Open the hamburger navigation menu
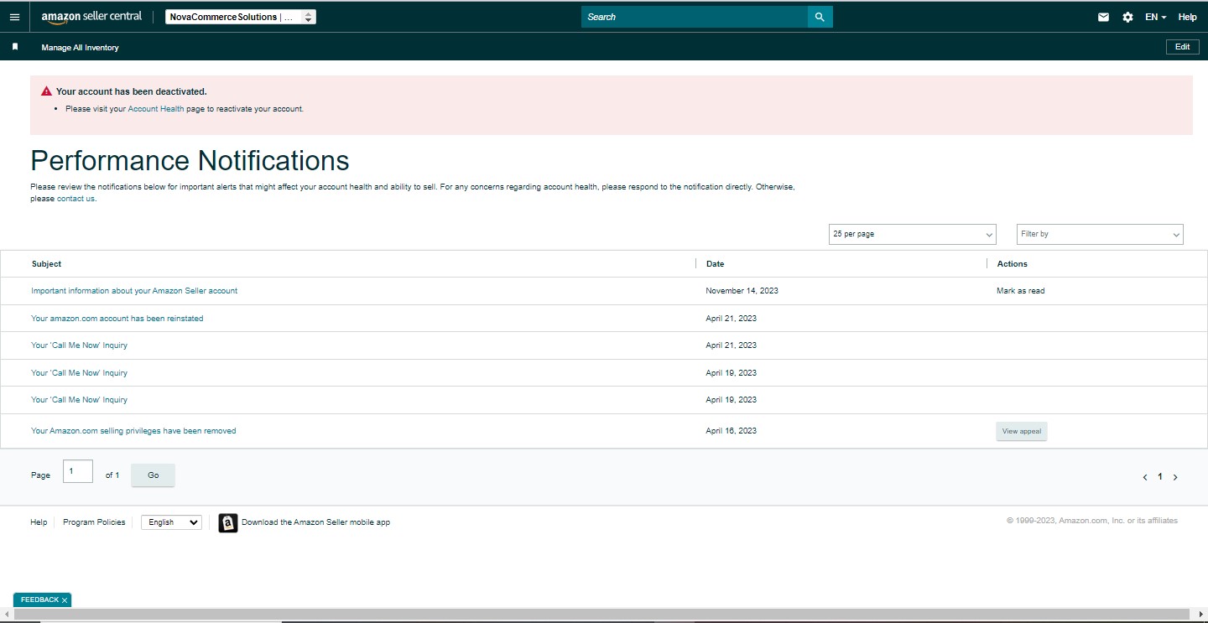The width and height of the screenshot is (1208, 623). click(14, 17)
